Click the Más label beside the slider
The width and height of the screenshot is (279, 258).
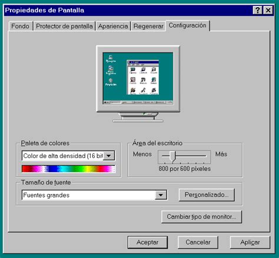(x=221, y=154)
